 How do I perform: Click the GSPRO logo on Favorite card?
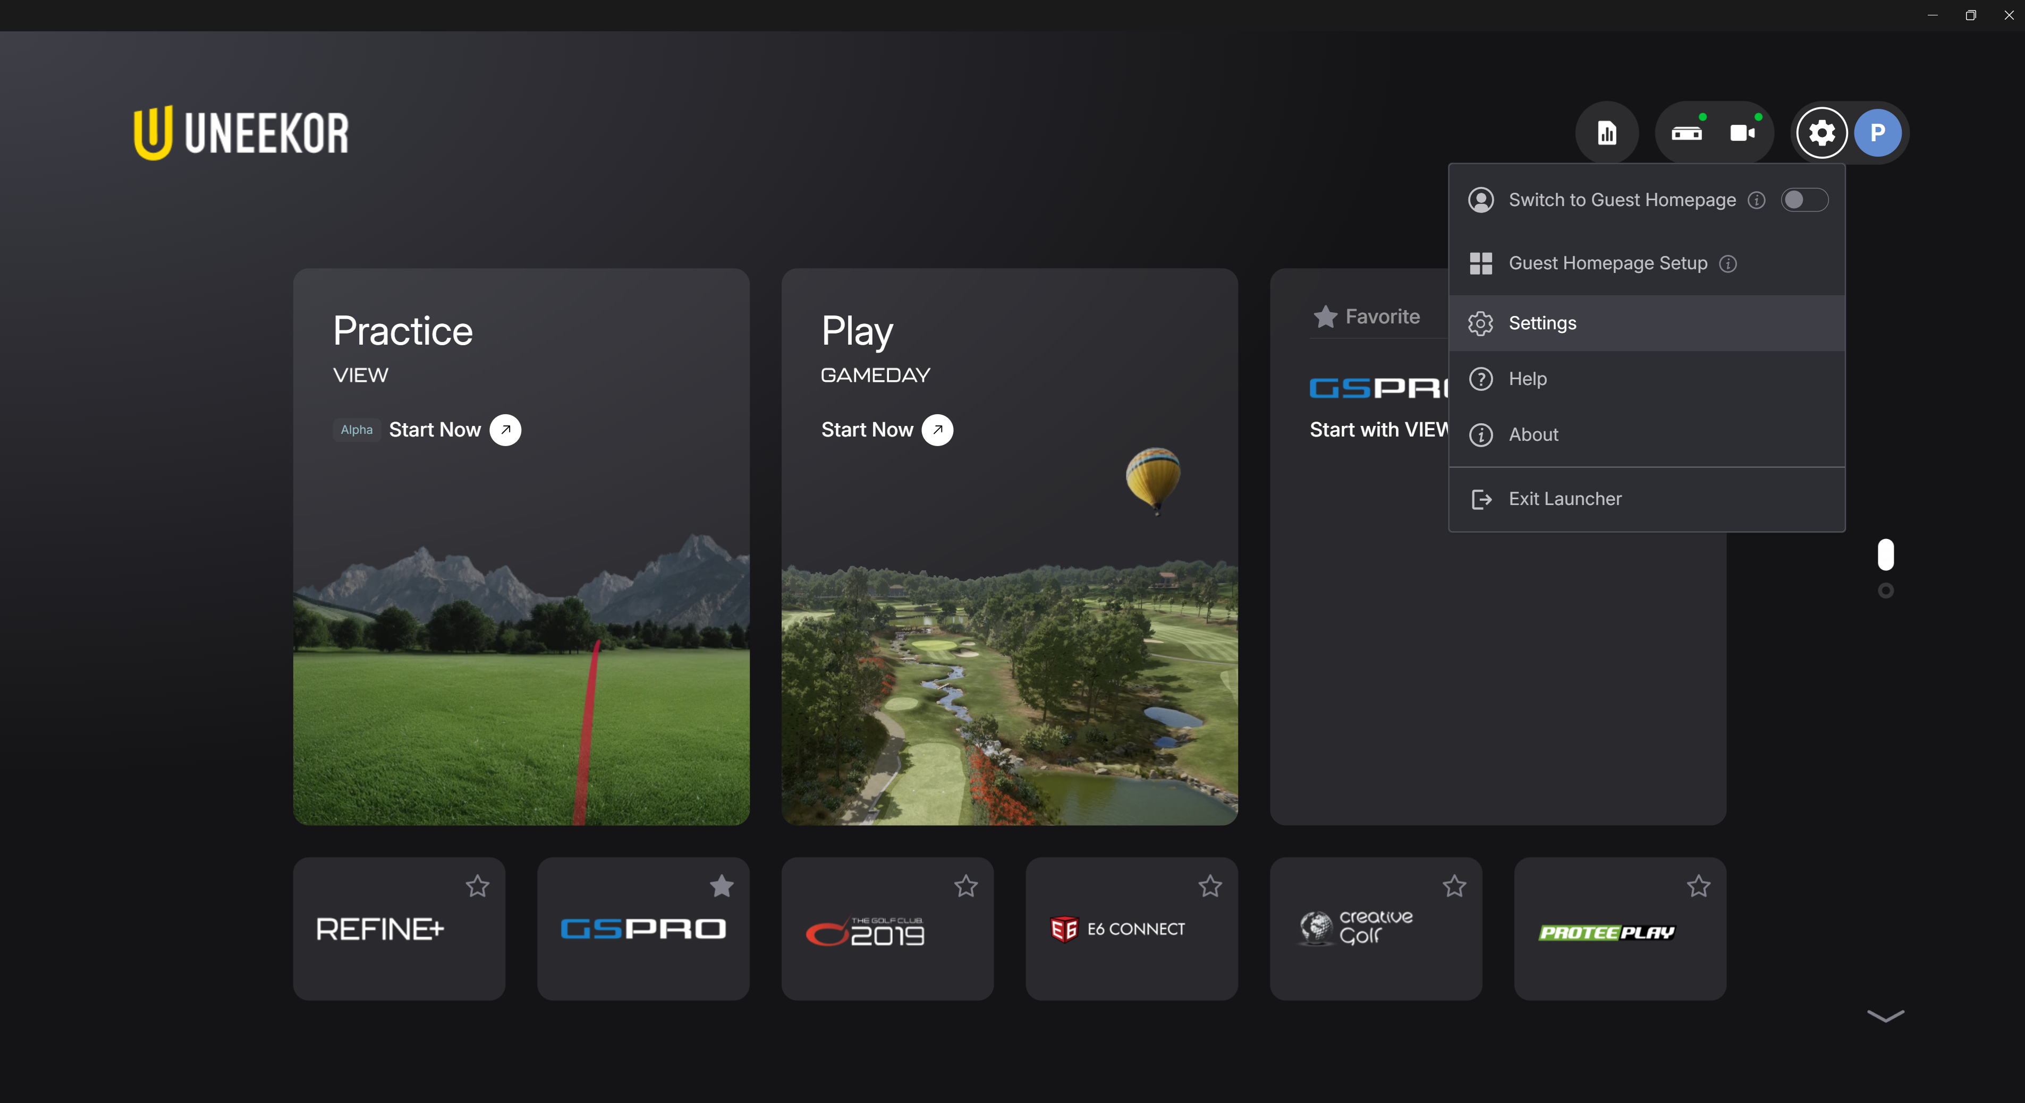(1379, 387)
